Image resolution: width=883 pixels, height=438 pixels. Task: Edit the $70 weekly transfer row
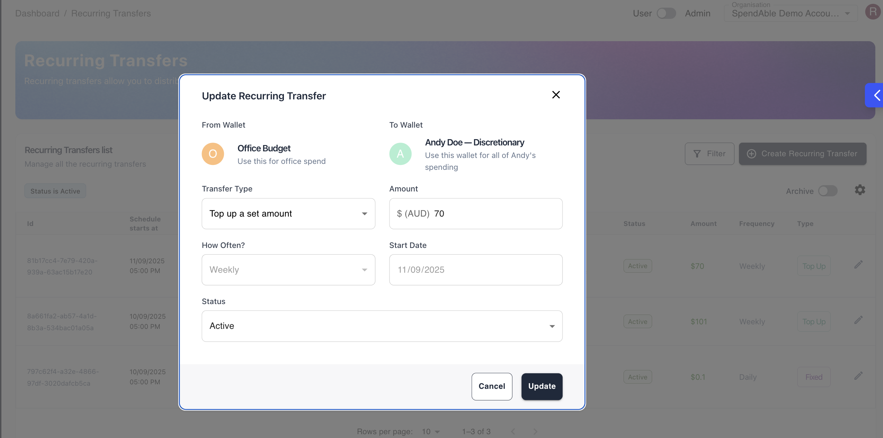point(859,265)
